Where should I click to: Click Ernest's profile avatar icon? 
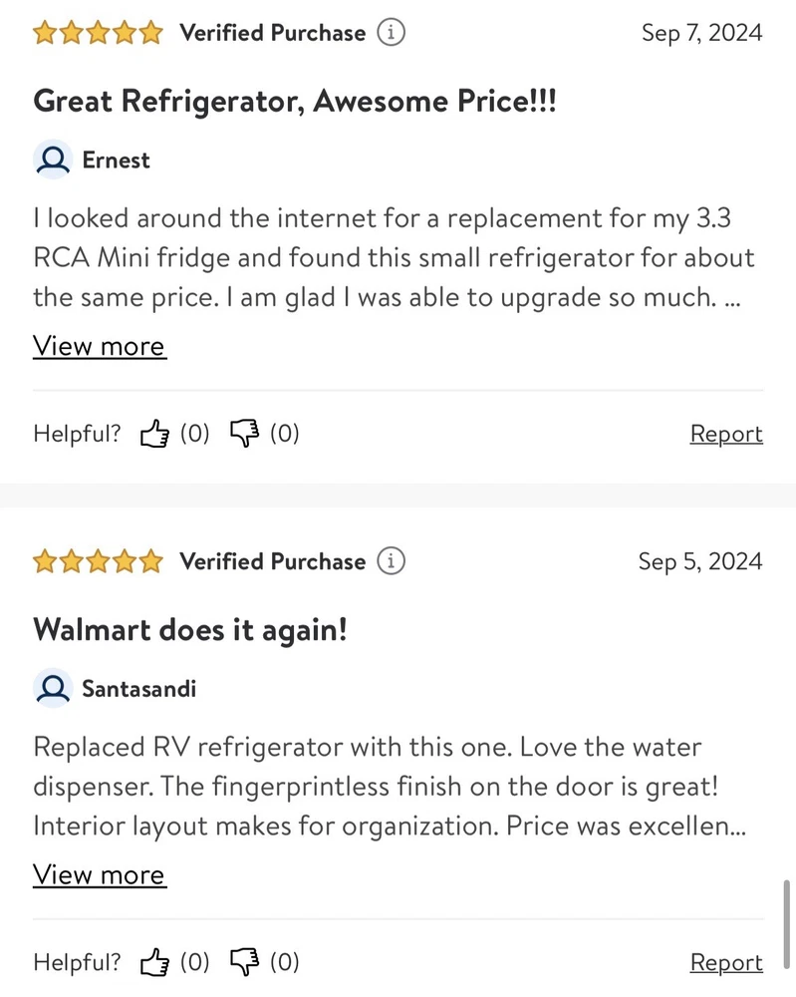pyautogui.click(x=52, y=160)
